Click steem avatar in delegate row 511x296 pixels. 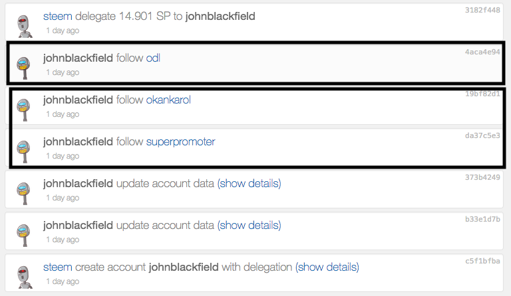25,25
